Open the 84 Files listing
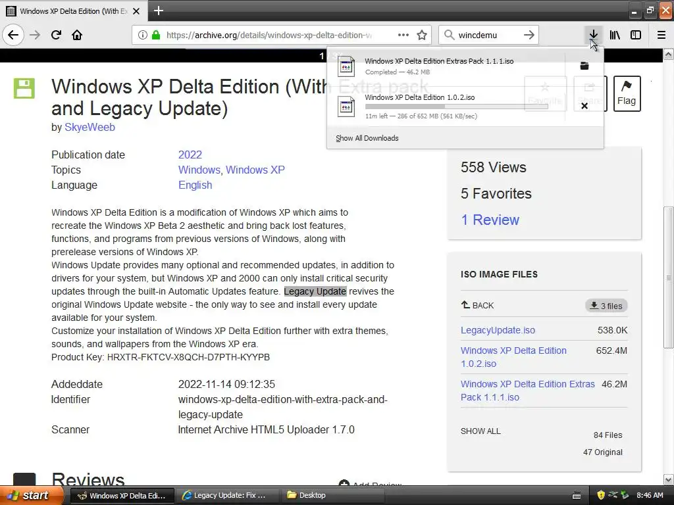This screenshot has height=505, width=674. [x=608, y=435]
